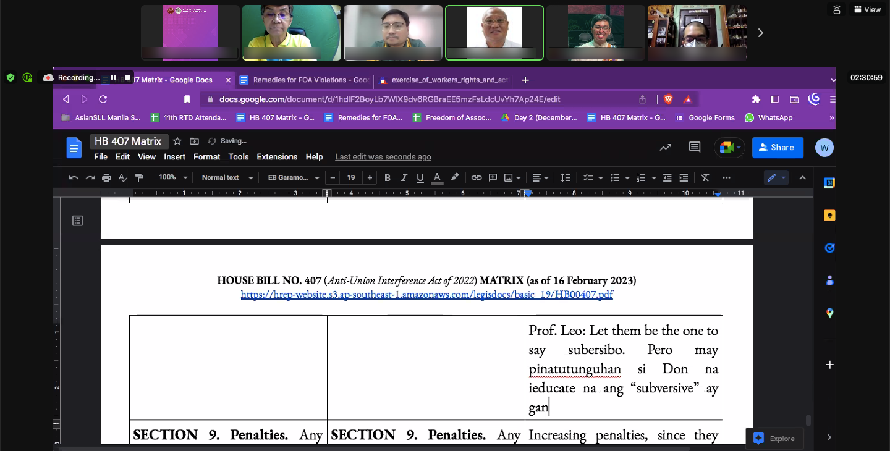Image resolution: width=890 pixels, height=451 pixels.
Task: Click the blue Share button
Action: [777, 148]
